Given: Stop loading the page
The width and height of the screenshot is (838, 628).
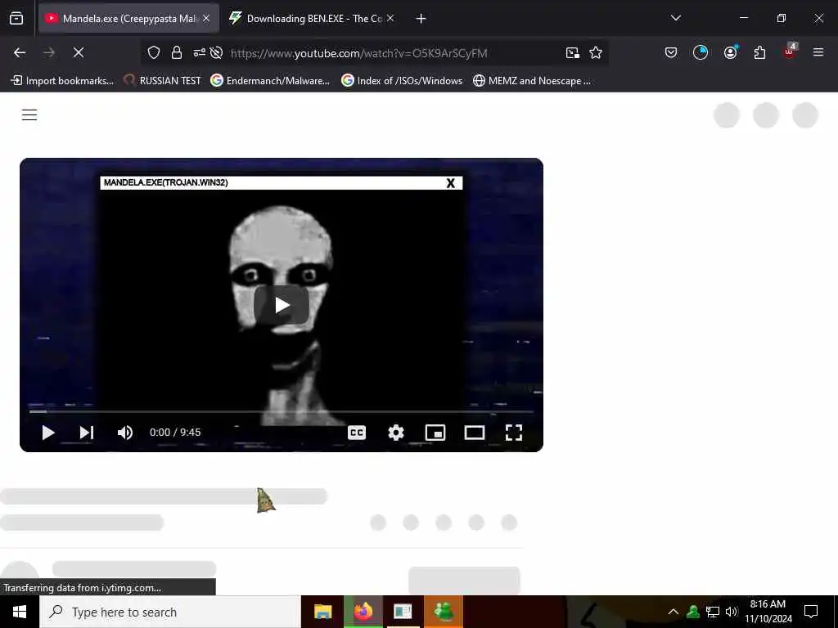Looking at the screenshot, I should [79, 52].
